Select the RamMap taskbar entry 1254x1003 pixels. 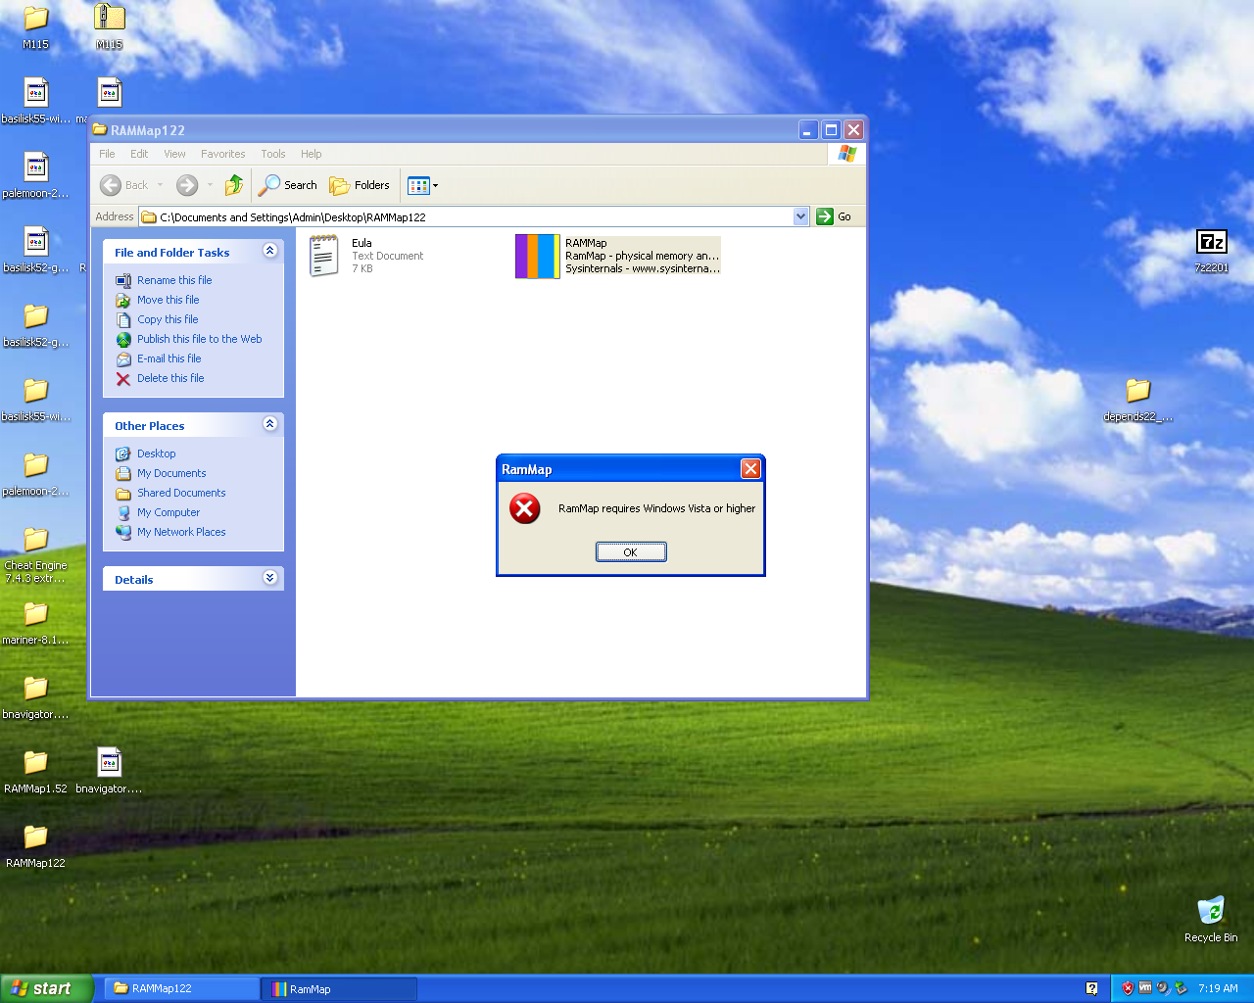coord(338,988)
